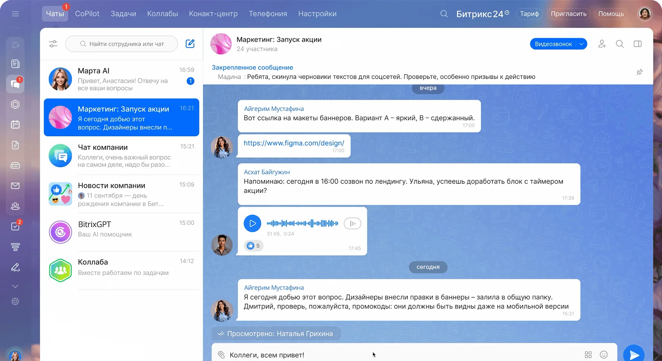Screen dimensions: 662x361
Task: Toggle the chat sidebar panel icon
Action: [638, 44]
